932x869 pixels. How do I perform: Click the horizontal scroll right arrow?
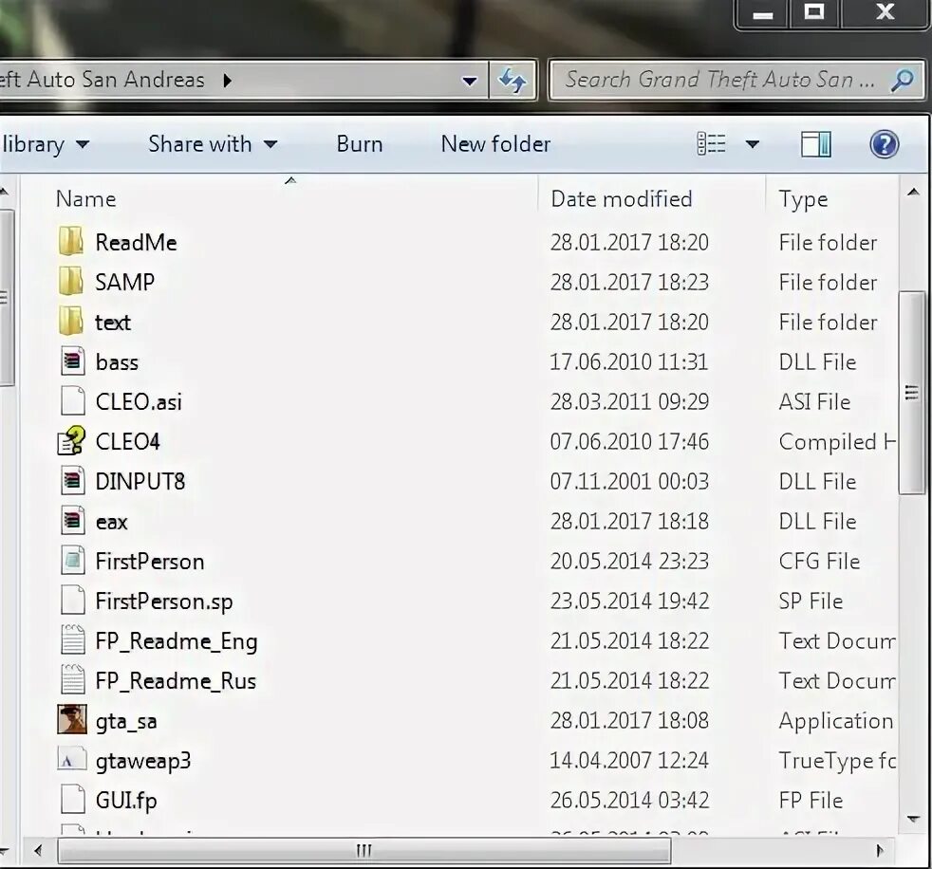880,851
